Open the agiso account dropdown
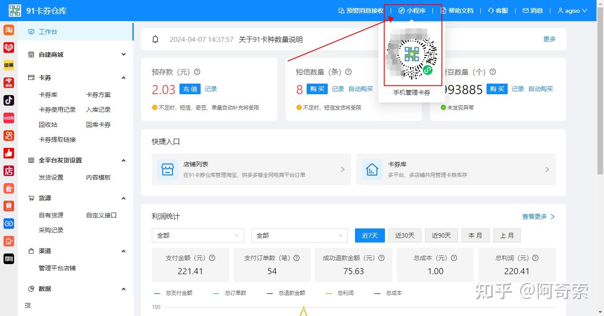Image resolution: width=604 pixels, height=316 pixels. tap(572, 11)
